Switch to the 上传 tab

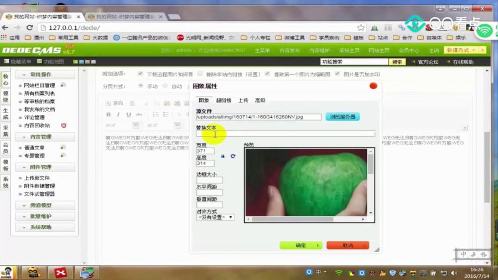243,100
